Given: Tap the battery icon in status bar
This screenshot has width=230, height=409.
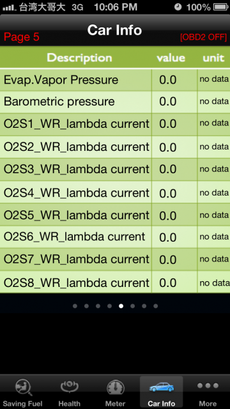Looking at the screenshot, I should [221, 7].
